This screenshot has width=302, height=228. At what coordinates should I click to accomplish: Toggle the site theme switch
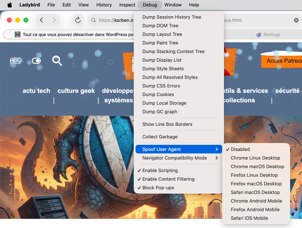pyautogui.click(x=36, y=61)
